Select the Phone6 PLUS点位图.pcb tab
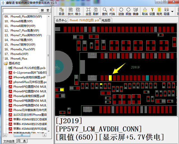This screenshot has width=179, height=144. pyautogui.click(x=84, y=20)
